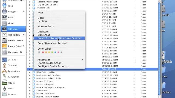
Task: Expand the 30 Second Edits folder
Action: [30, 8]
